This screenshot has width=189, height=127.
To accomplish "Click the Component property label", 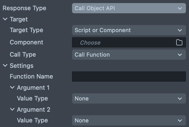I will [26, 42].
